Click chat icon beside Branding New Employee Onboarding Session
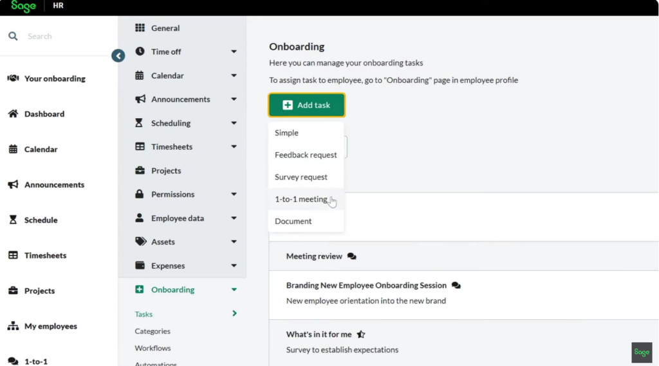This screenshot has width=659, height=366. (x=456, y=286)
